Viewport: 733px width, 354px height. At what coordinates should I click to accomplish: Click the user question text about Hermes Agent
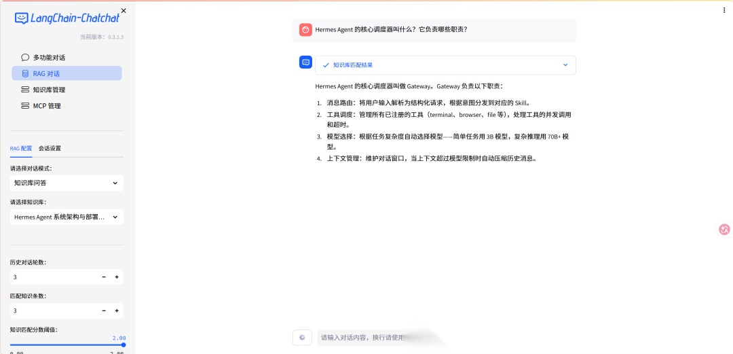click(x=392, y=29)
